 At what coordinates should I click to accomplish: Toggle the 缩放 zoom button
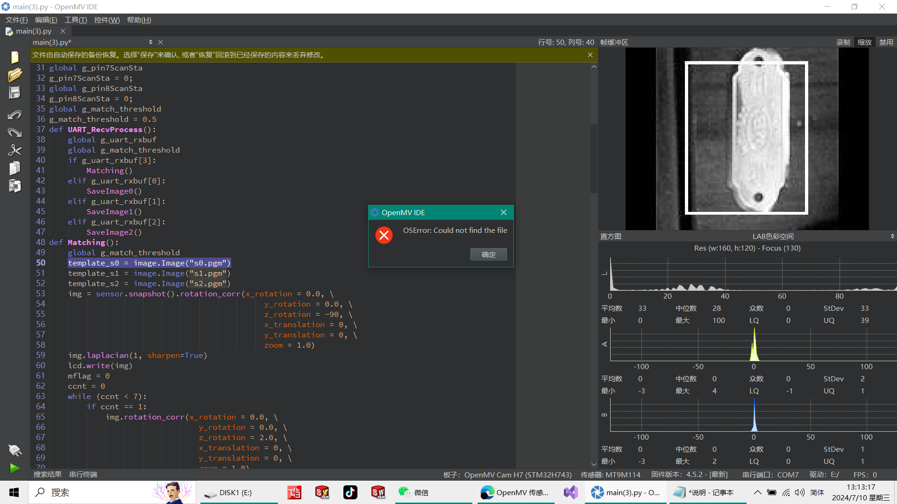coord(864,42)
